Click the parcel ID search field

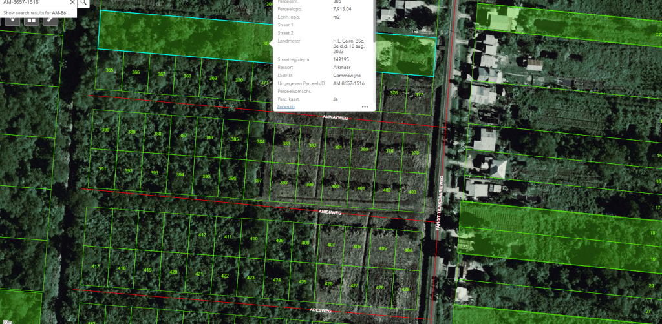coord(32,3)
